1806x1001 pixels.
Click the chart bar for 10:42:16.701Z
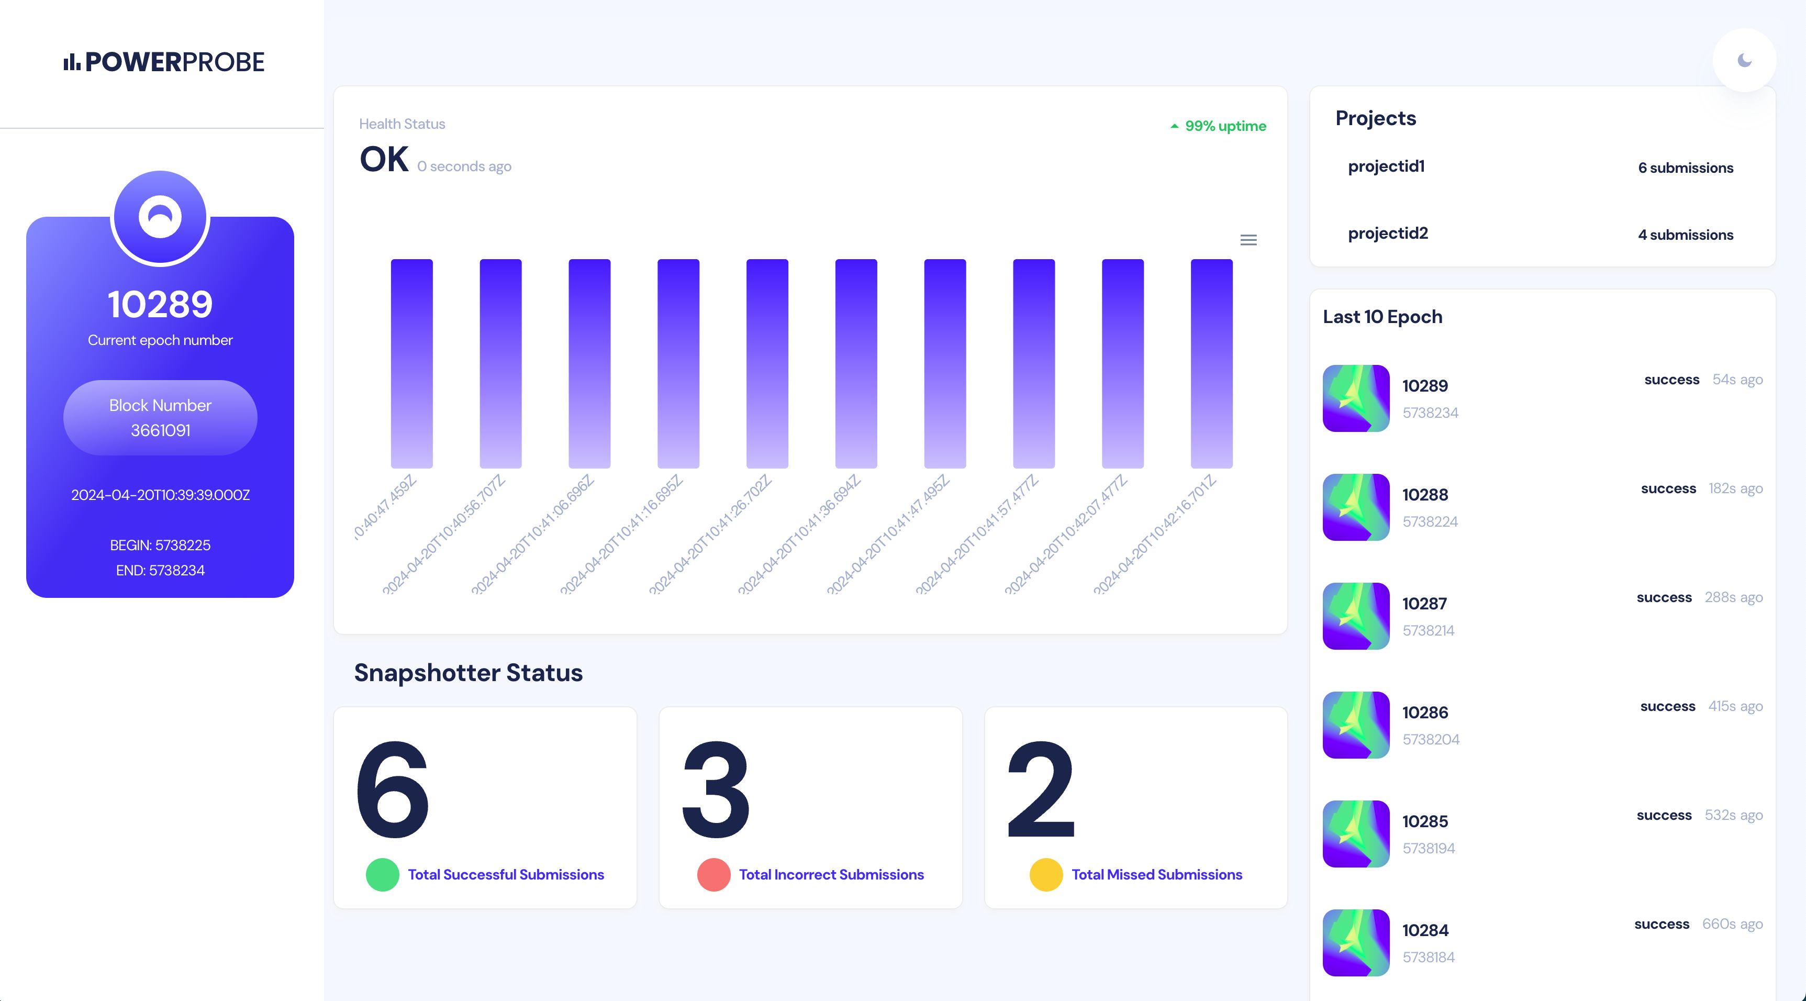[1211, 364]
